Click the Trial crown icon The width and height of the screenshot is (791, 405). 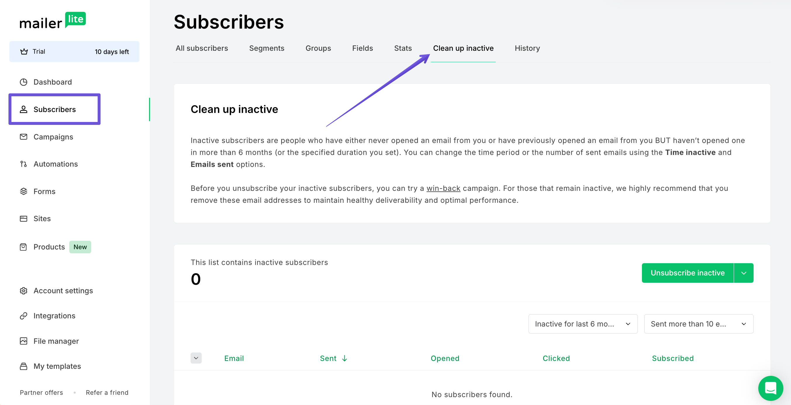click(x=24, y=52)
